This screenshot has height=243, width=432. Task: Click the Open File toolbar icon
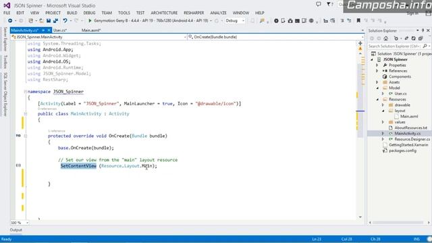[41, 21]
